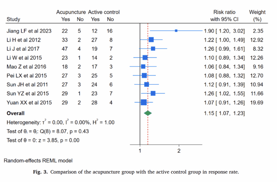277x182 pixels.
Task: Click the Active control group header
Action: [x=104, y=12]
